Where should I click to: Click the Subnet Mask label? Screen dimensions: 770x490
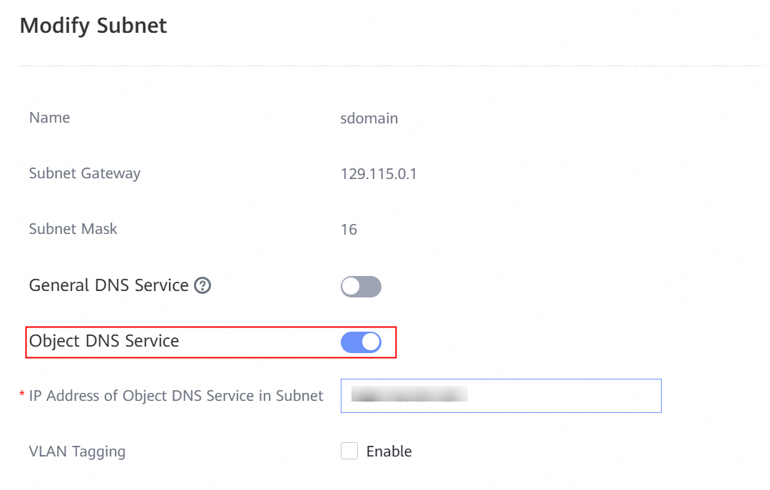[73, 229]
